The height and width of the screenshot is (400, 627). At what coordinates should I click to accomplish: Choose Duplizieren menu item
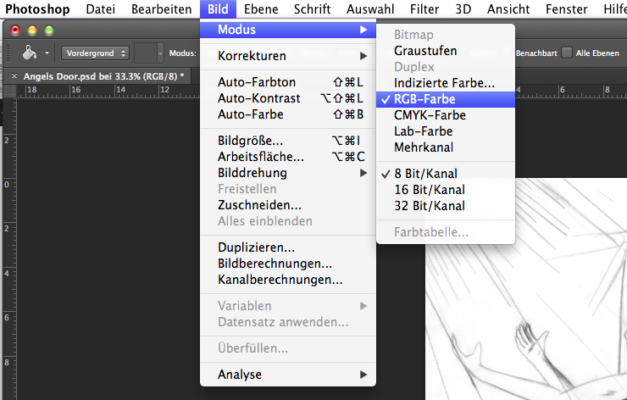(x=288, y=247)
